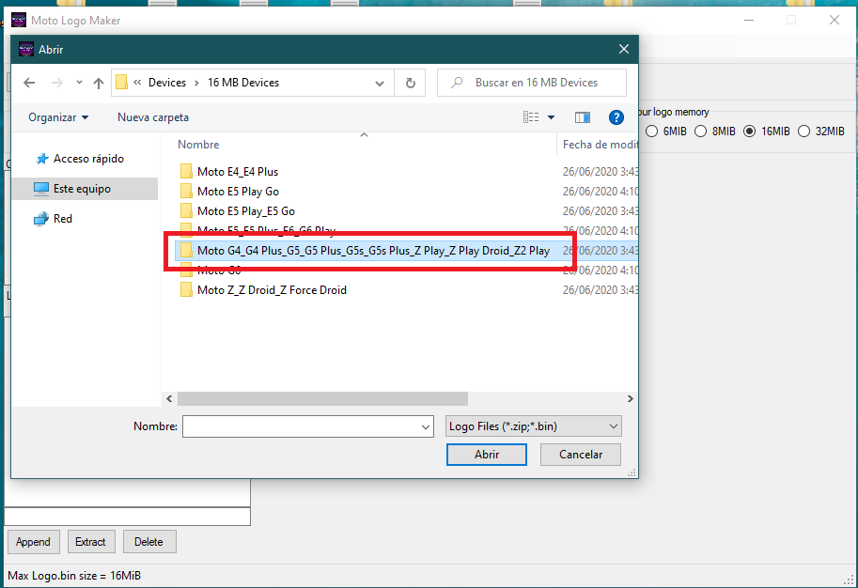This screenshot has height=588, width=858.
Task: Click the 16 MB Devices breadcrumb
Action: point(243,83)
